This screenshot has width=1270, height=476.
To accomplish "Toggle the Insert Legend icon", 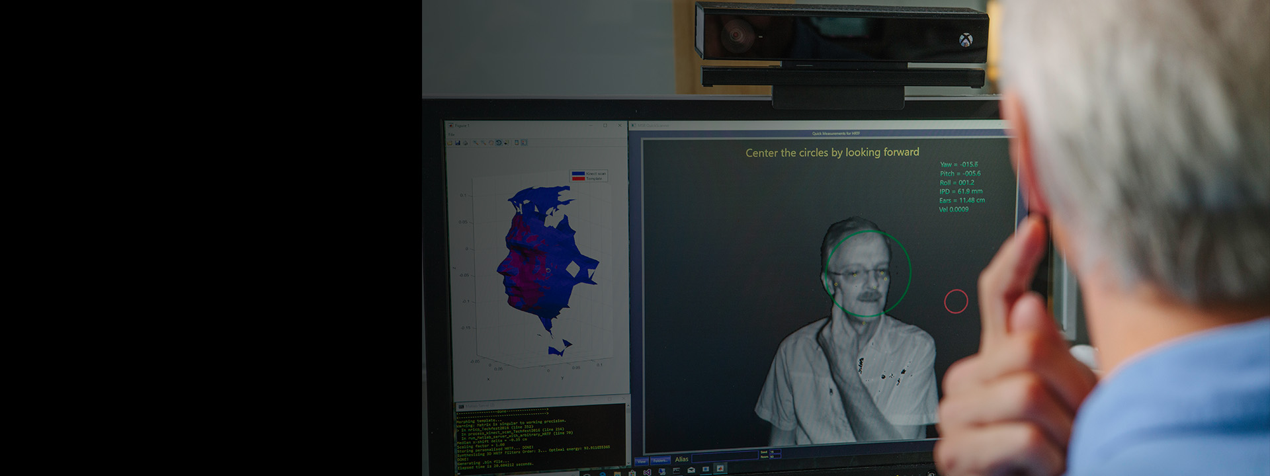I will coord(524,143).
